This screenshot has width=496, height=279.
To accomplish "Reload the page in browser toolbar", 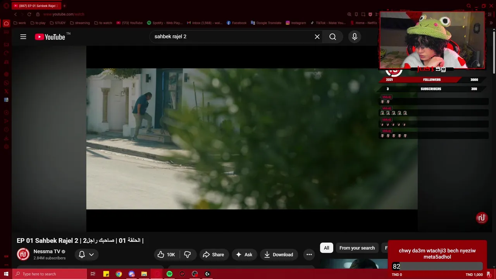I will [29, 14].
